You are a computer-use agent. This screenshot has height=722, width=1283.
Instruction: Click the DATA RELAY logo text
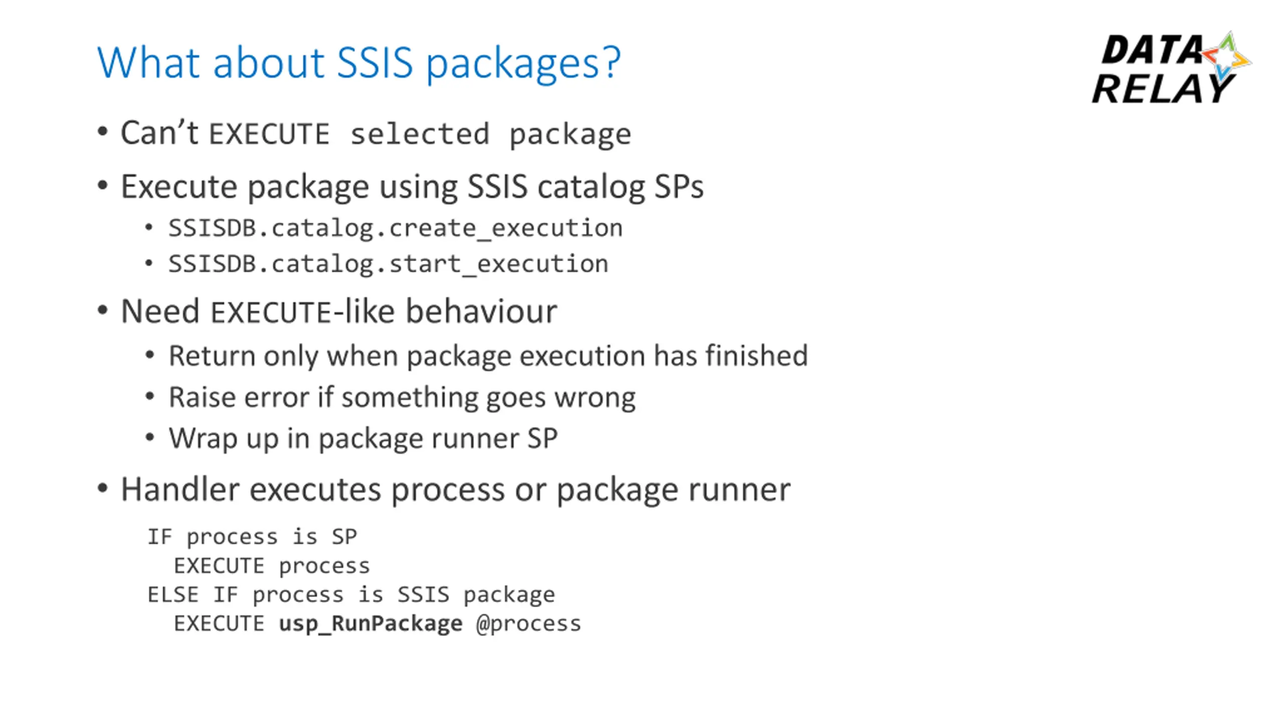coord(1164,69)
